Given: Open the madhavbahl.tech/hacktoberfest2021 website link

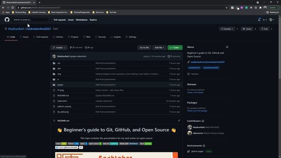Looking at the screenshot, I should [x=208, y=62].
